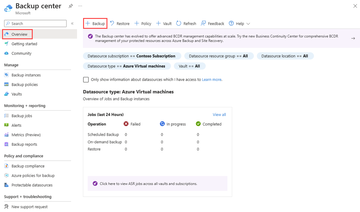Check the box to show only accessible datasources

(x=86, y=79)
